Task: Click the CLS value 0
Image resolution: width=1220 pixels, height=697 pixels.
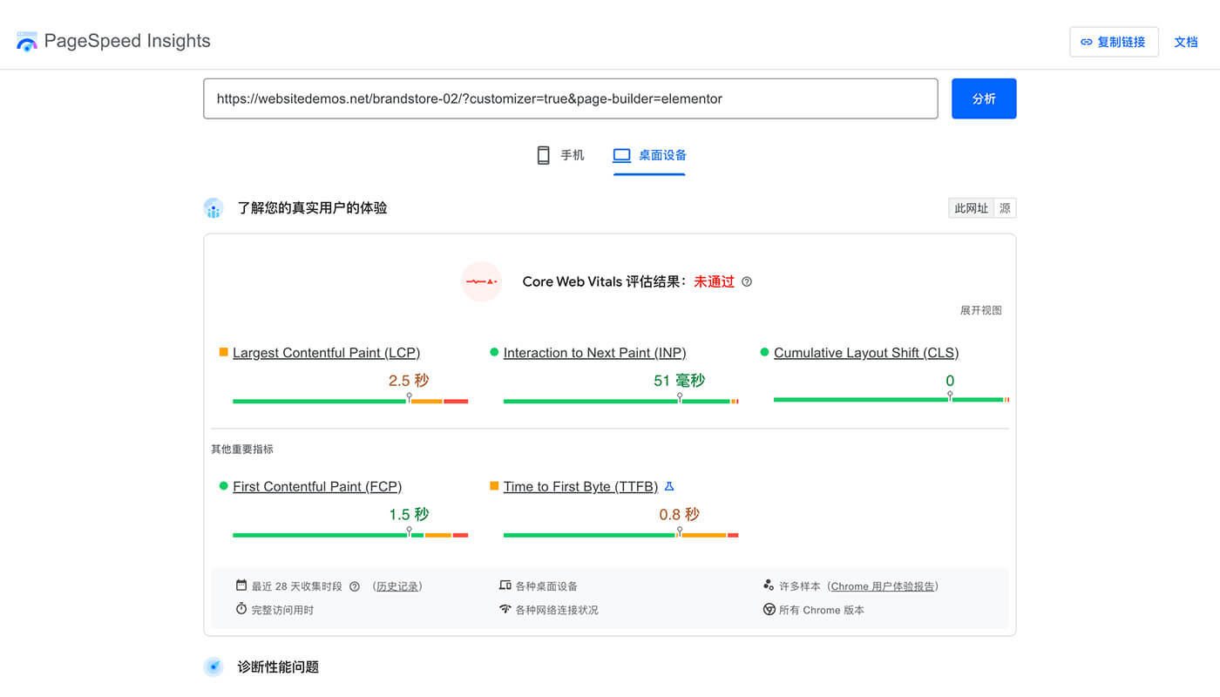Action: click(950, 381)
